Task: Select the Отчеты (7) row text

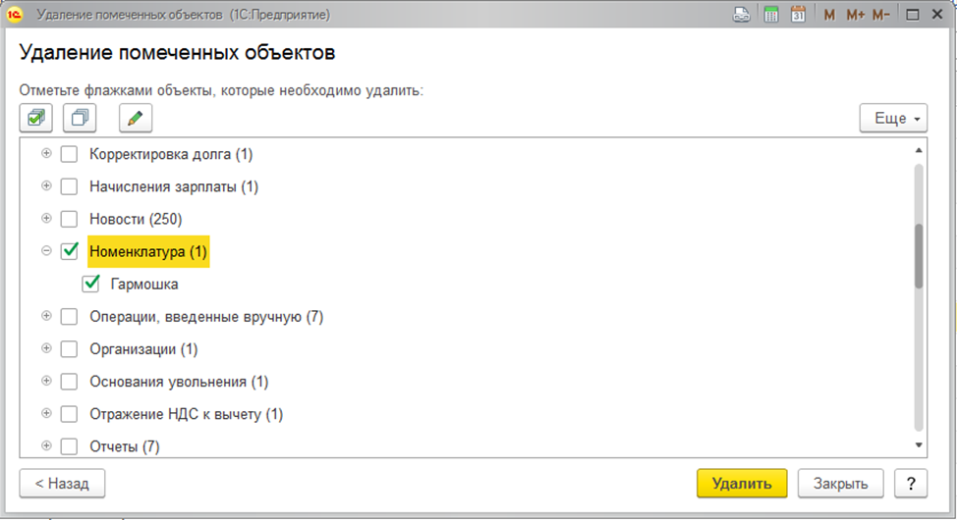Action: (125, 446)
